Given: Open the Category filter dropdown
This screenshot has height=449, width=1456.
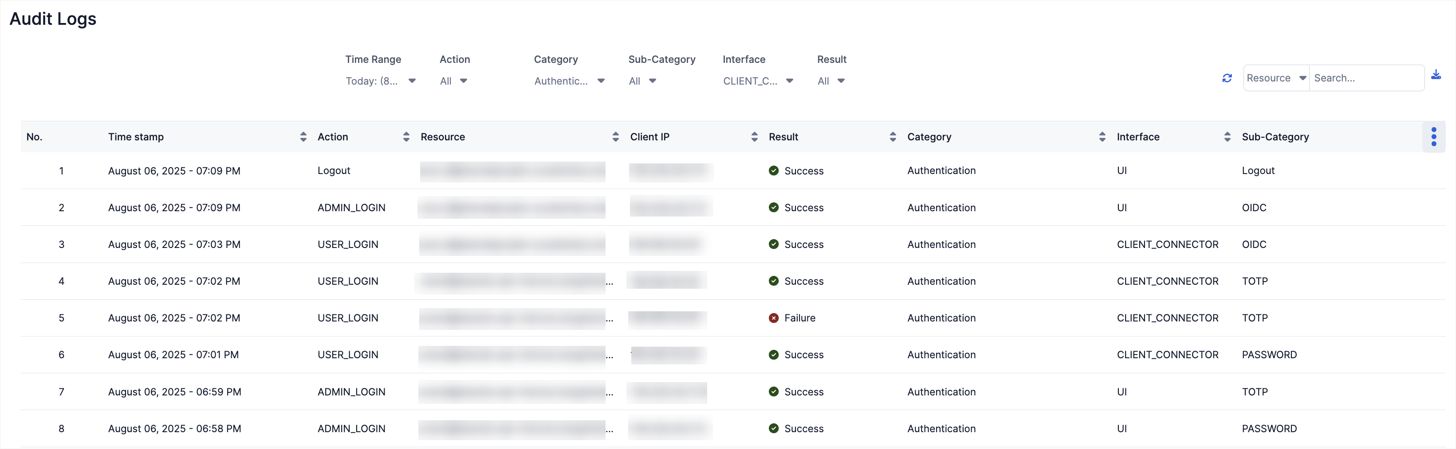Looking at the screenshot, I should coord(569,81).
